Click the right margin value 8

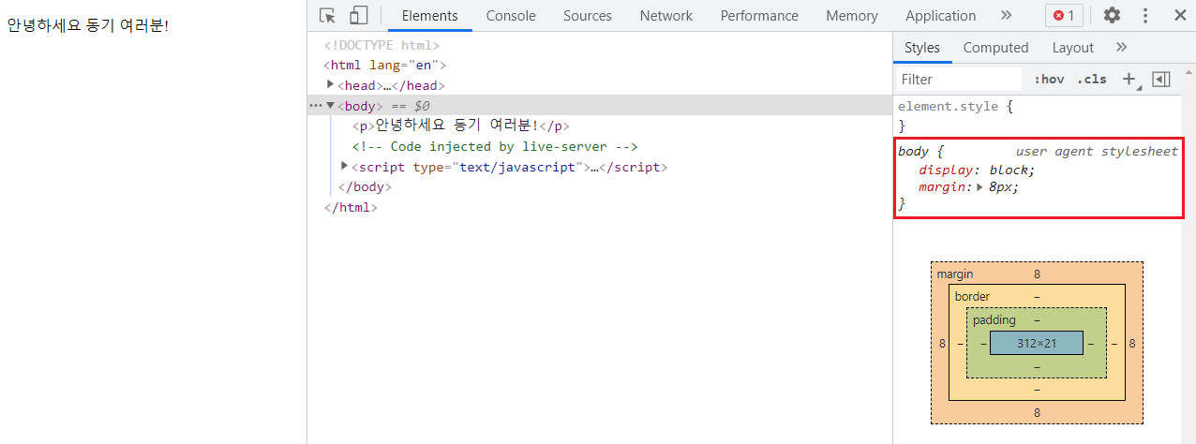coord(1131,344)
